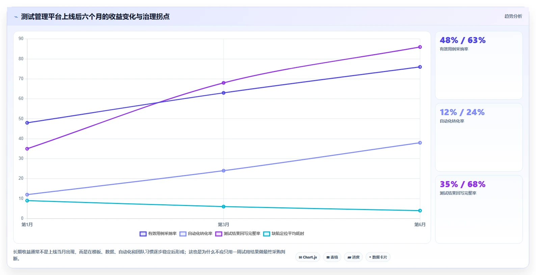536x275 pixels.
Task: Toggle the 缺陷定位平均耗时 series via its legend label
Action: point(288,234)
